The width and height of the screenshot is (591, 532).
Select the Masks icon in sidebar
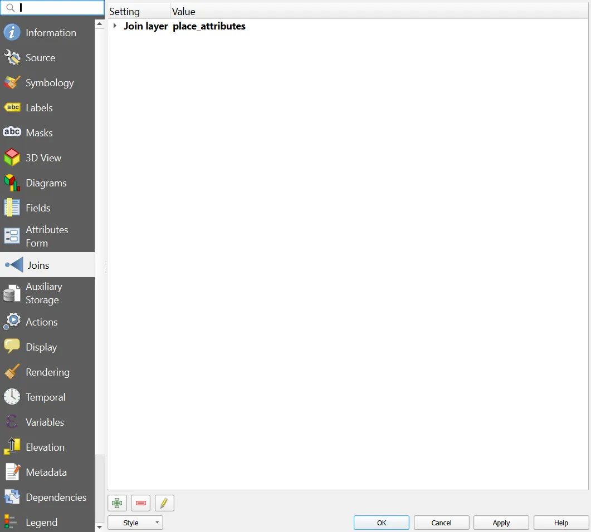(12, 132)
